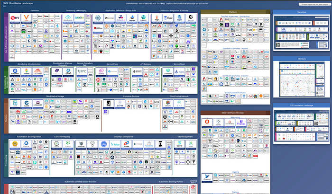Select the Kubernetes logo card

point(15,72)
